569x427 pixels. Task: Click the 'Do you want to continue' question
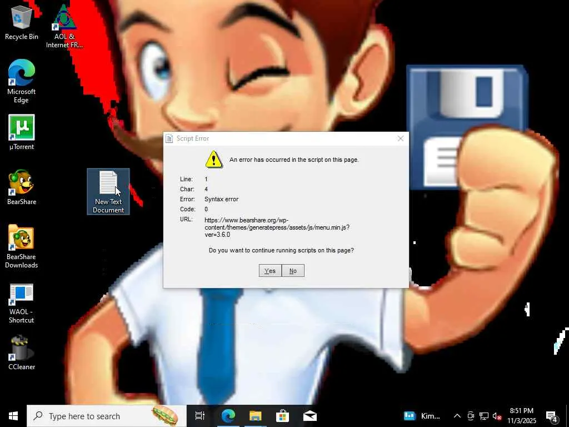click(x=281, y=251)
